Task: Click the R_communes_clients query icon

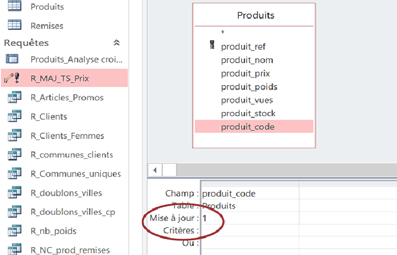Action: tap(14, 154)
